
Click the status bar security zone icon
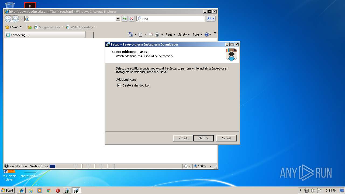(185, 166)
